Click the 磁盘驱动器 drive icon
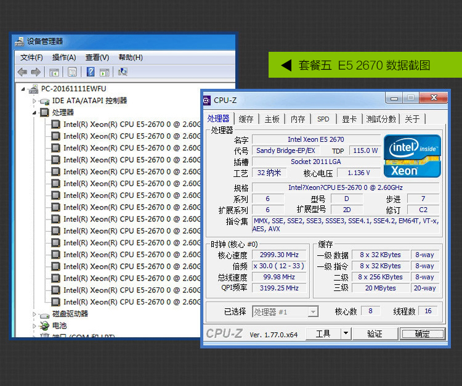Image resolution: width=462 pixels, height=386 pixels. coord(45,315)
